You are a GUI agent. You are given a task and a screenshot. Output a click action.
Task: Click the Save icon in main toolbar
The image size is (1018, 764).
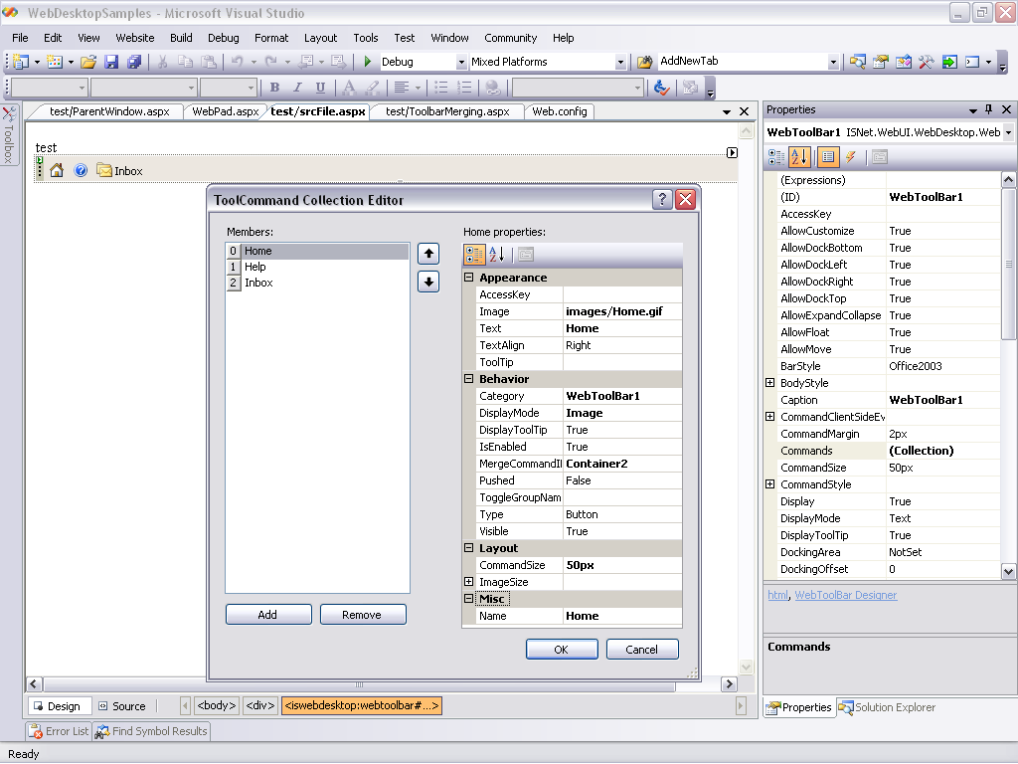click(112, 62)
